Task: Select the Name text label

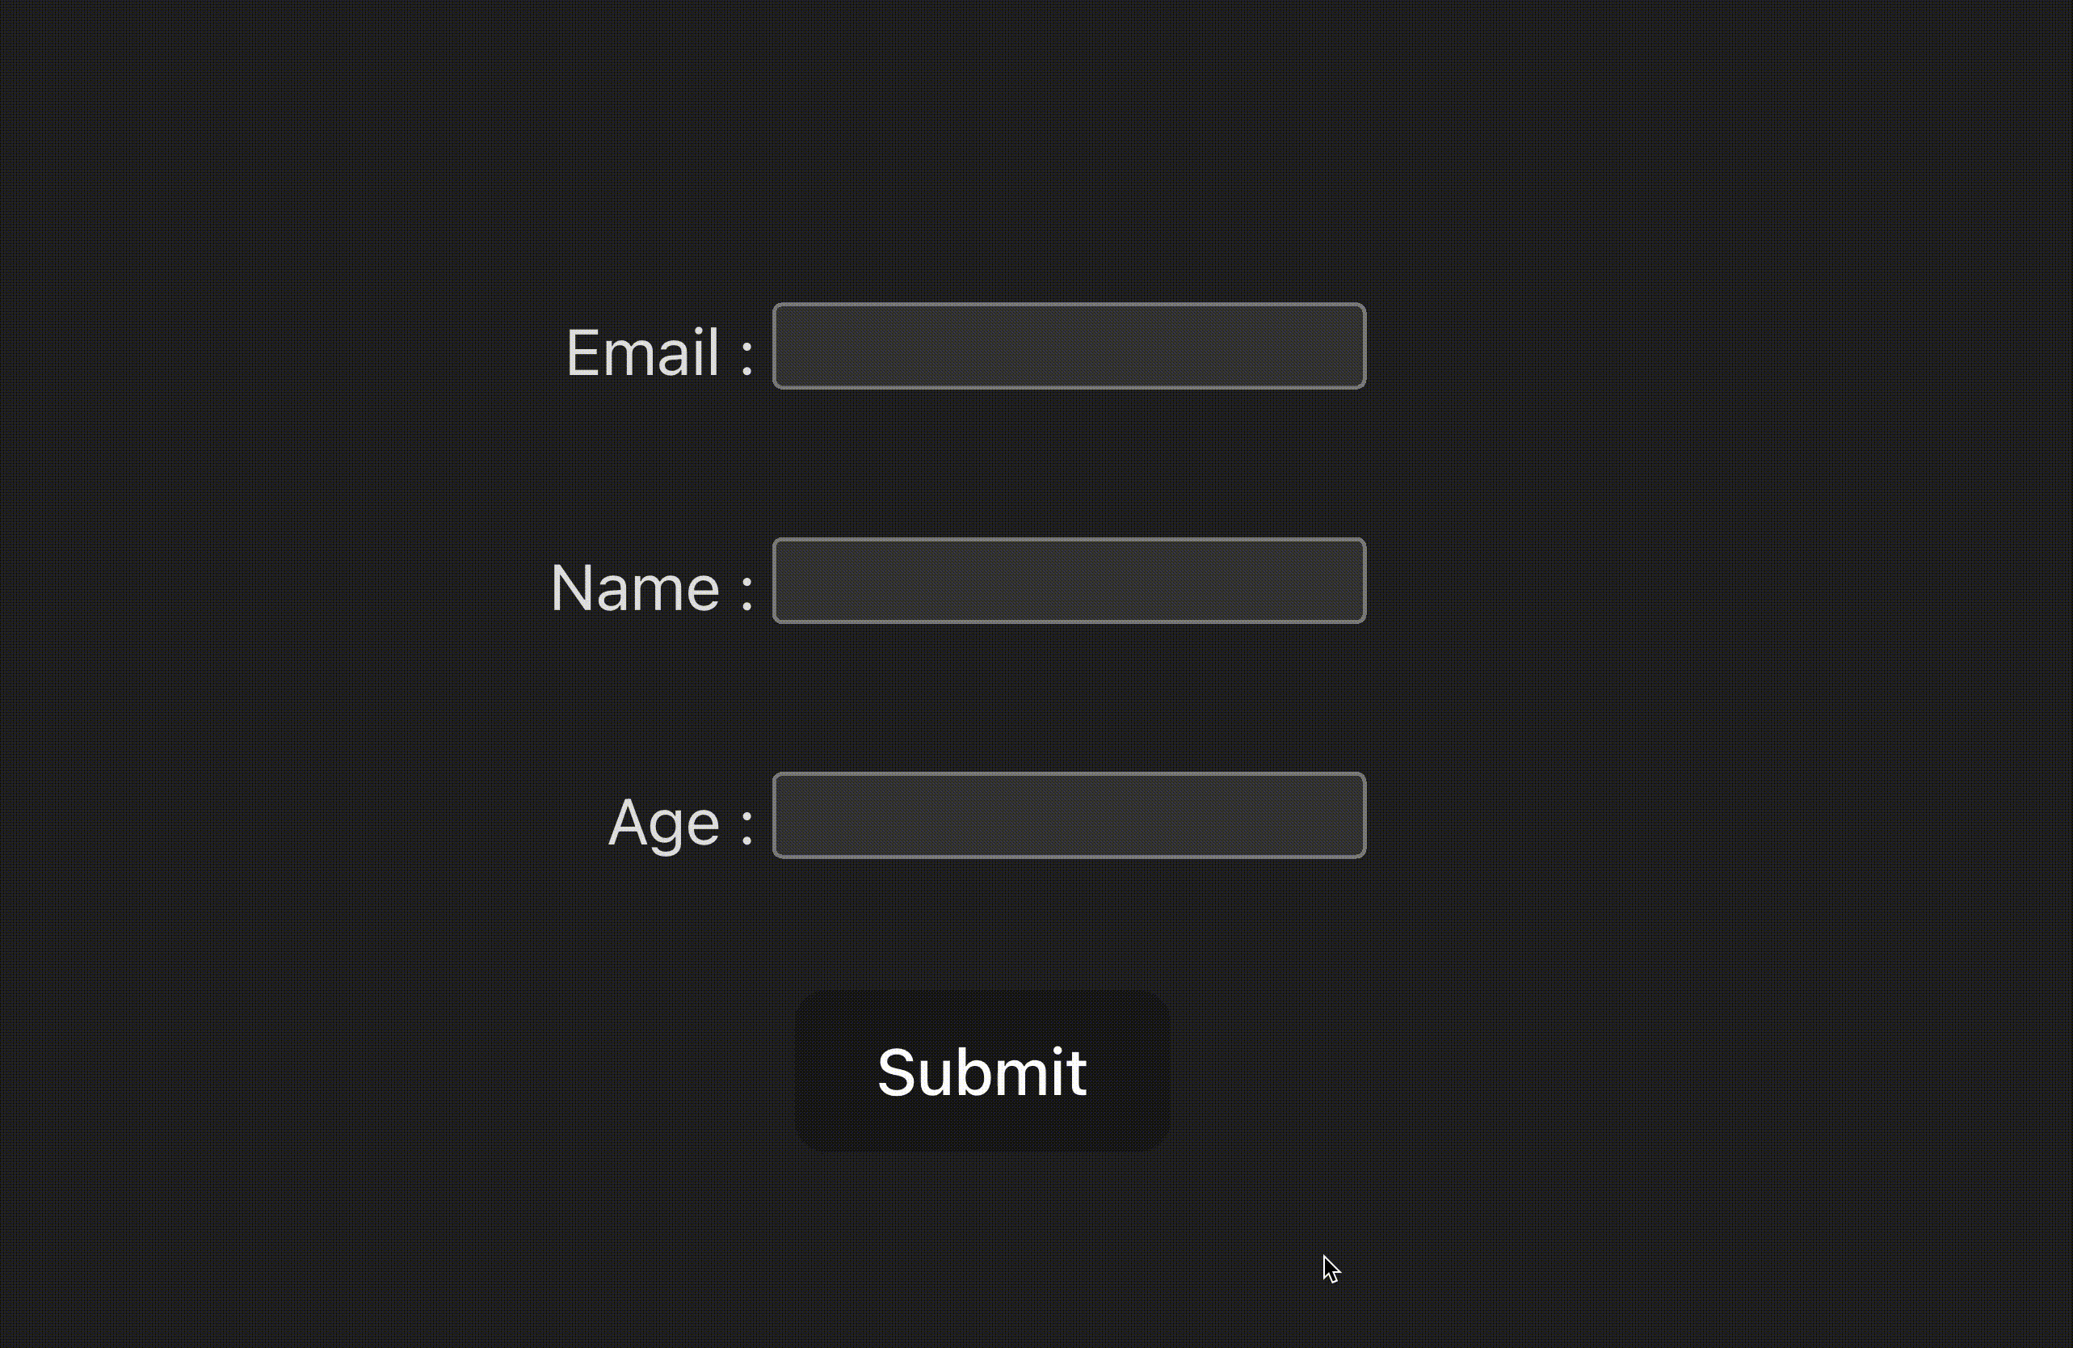Action: click(651, 587)
